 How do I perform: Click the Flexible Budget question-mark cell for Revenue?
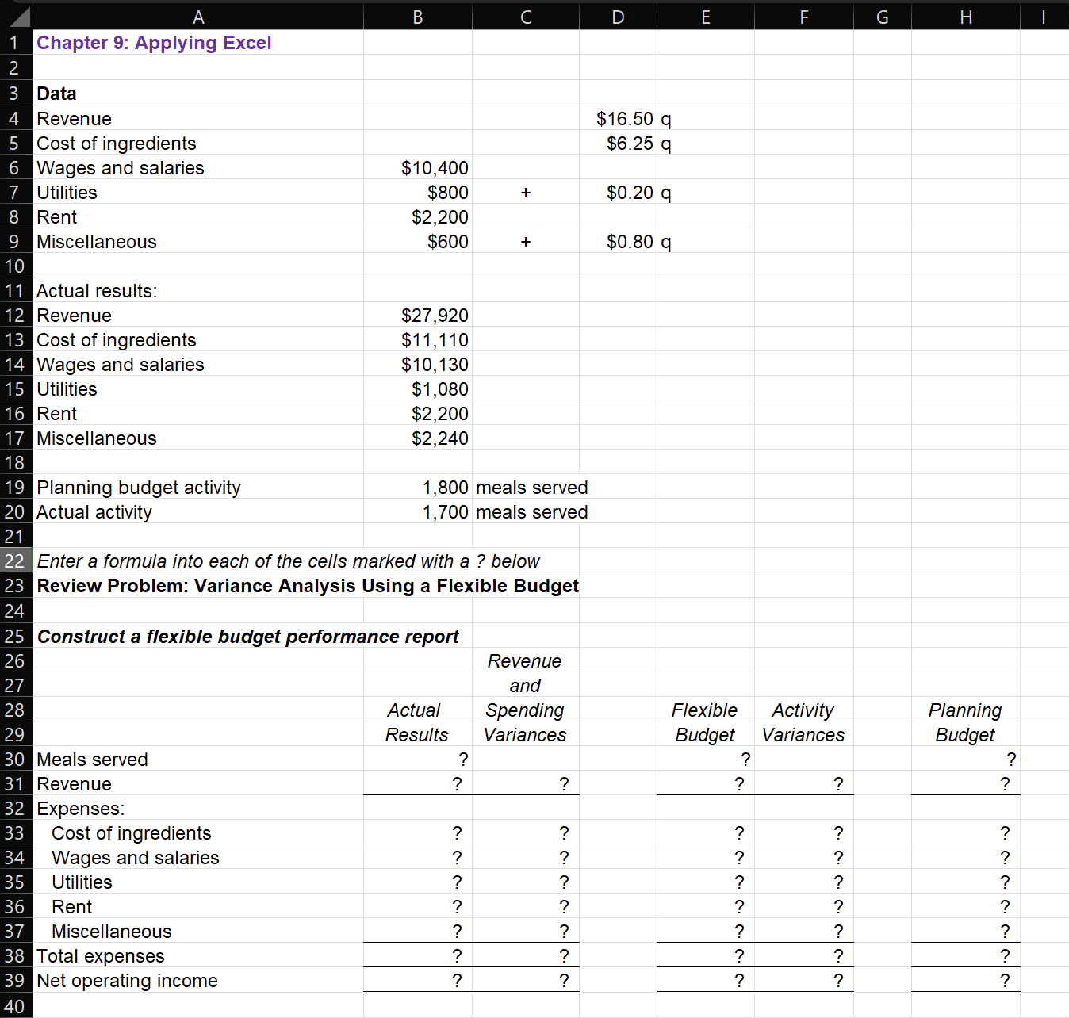point(704,783)
